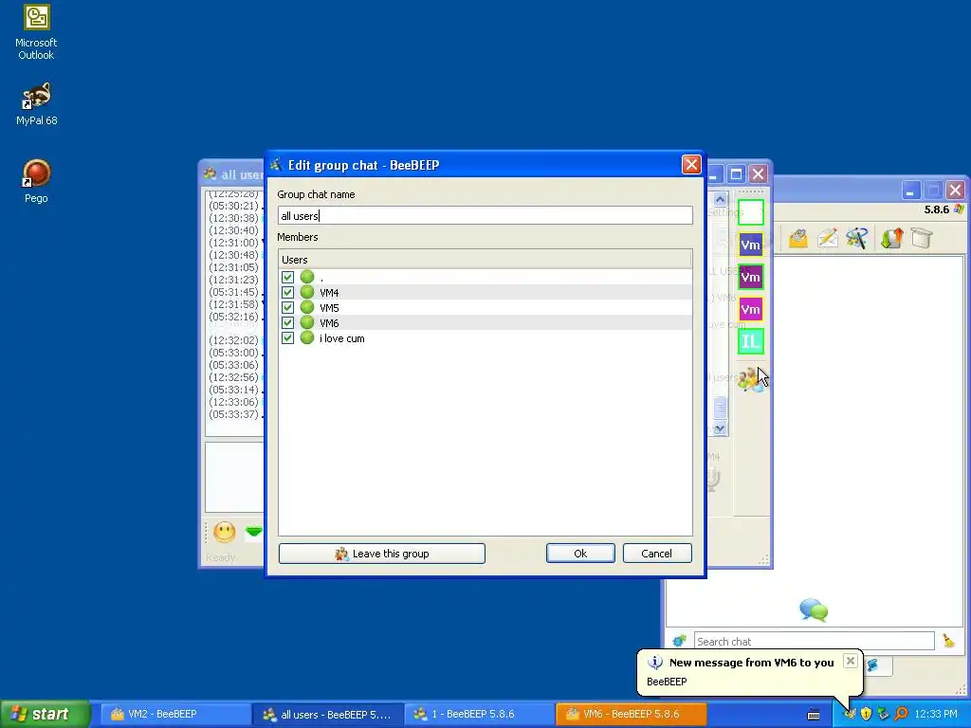Click the (12:32:56) timestamp in the chat log
The width and height of the screenshot is (971, 728).
[233, 377]
